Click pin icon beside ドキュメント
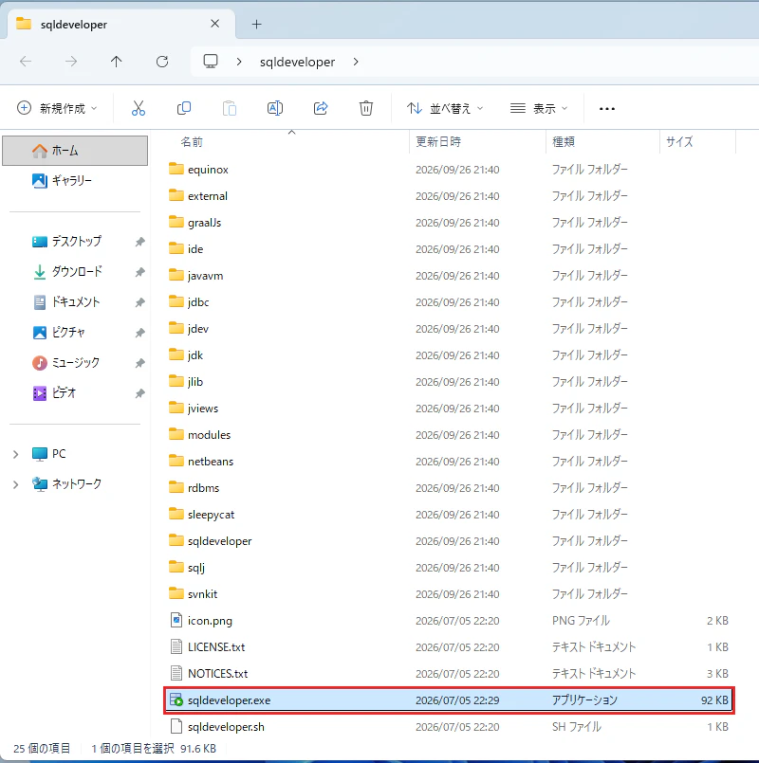 (139, 302)
